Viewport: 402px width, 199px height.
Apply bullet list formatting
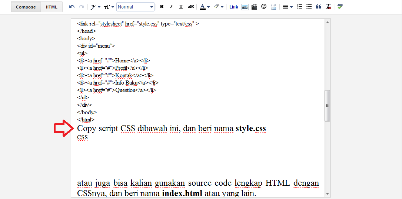coord(309,7)
